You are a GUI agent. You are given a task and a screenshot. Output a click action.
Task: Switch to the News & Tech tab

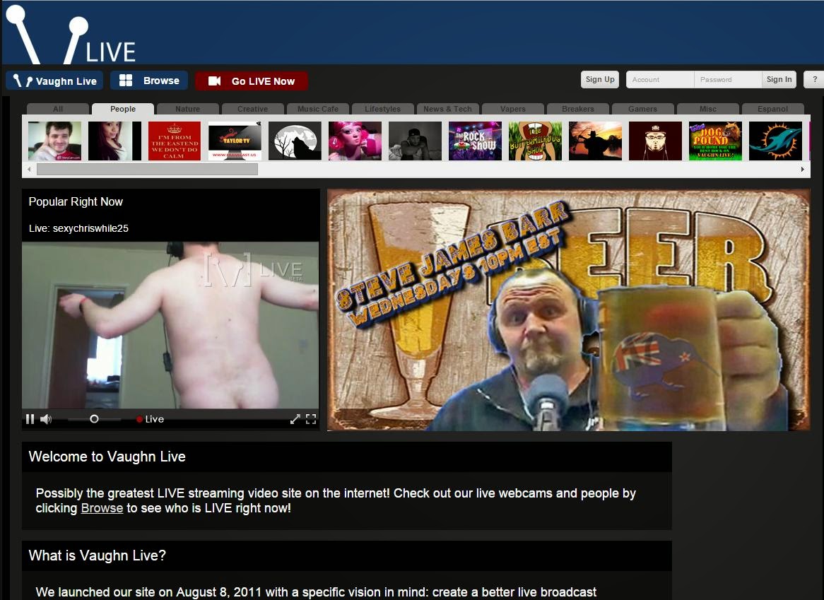(448, 109)
